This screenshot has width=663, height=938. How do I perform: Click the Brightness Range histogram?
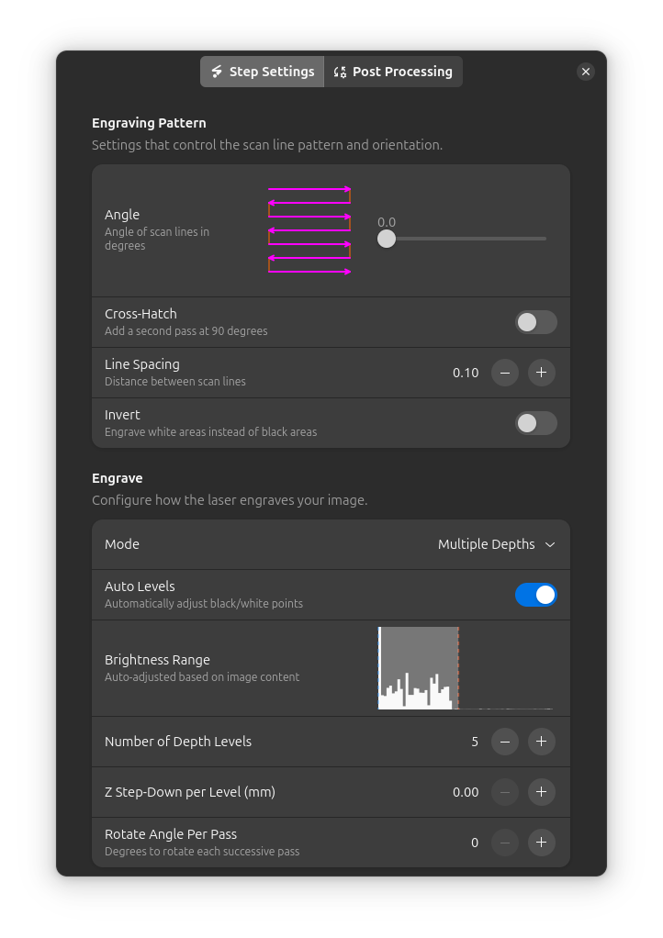pos(466,668)
